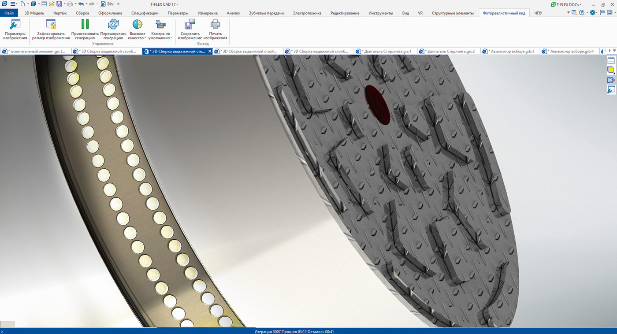Switch to the Зубчатые передачи ribbon tab
The image size is (617, 334).
[266, 13]
